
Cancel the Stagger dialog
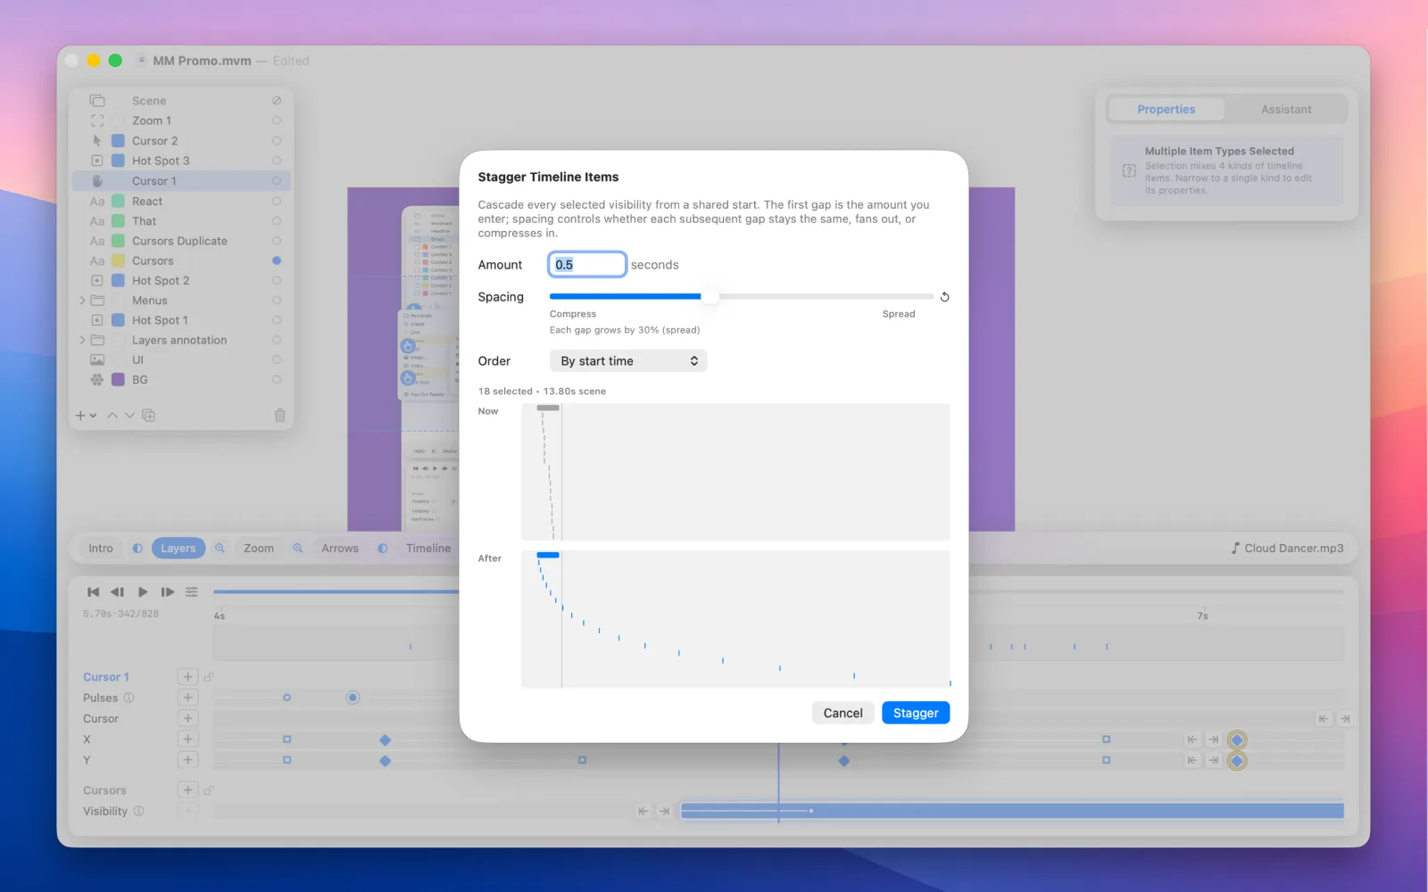tap(843, 713)
